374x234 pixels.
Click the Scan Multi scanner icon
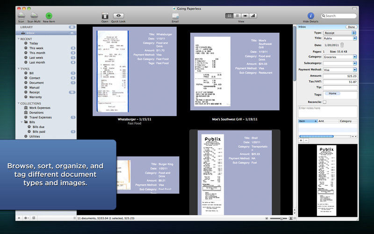pyautogui.click(x=34, y=15)
